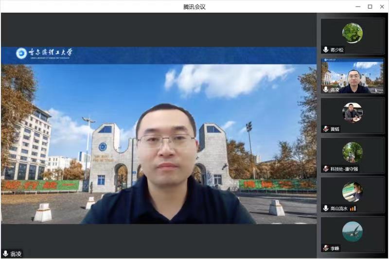The image size is (389, 259).
Task: Open 科技处-康守强's participant avatar
Action: pyautogui.click(x=352, y=152)
